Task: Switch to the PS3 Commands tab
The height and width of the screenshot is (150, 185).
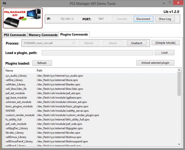Action: pyautogui.click(x=15, y=35)
